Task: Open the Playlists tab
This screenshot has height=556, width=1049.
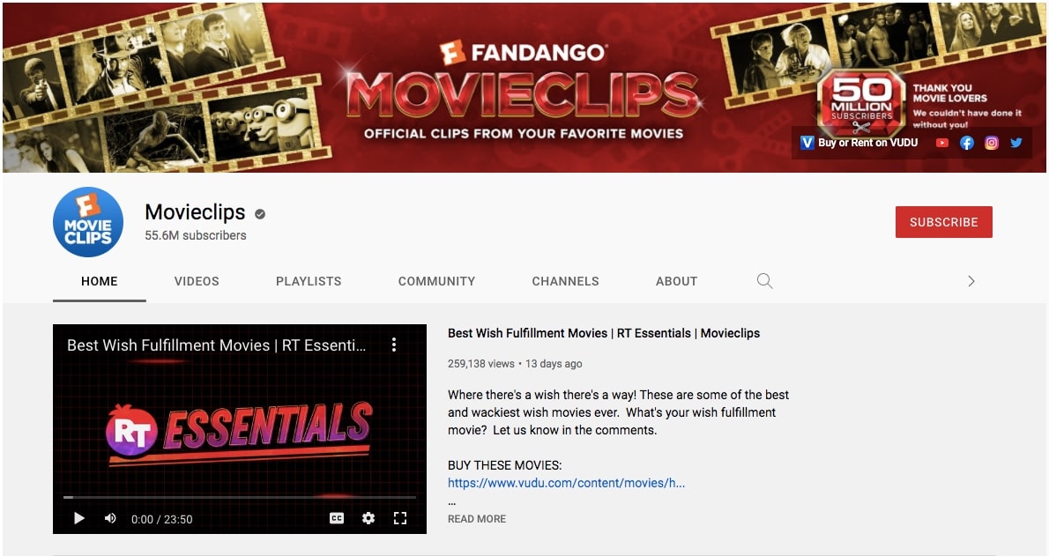Action: tap(309, 281)
